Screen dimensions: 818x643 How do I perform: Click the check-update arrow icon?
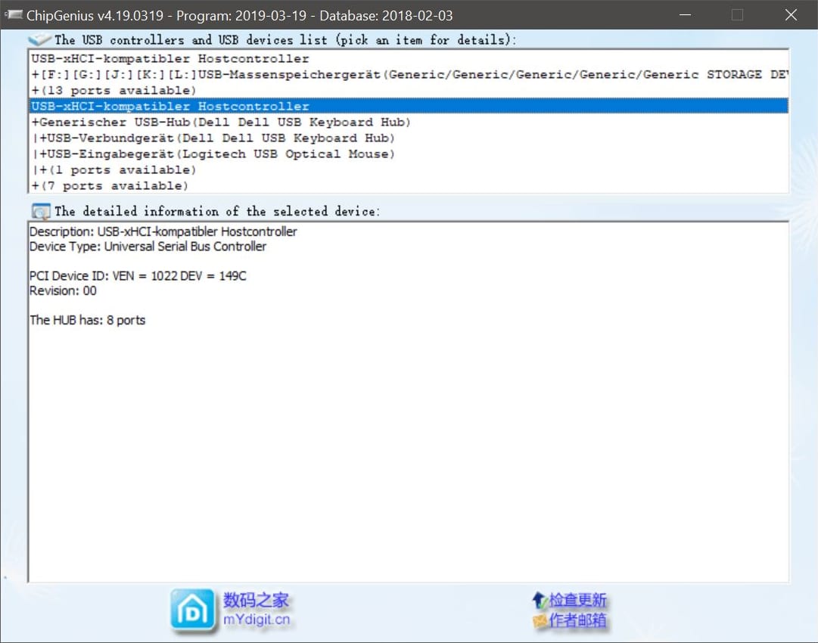click(x=538, y=600)
